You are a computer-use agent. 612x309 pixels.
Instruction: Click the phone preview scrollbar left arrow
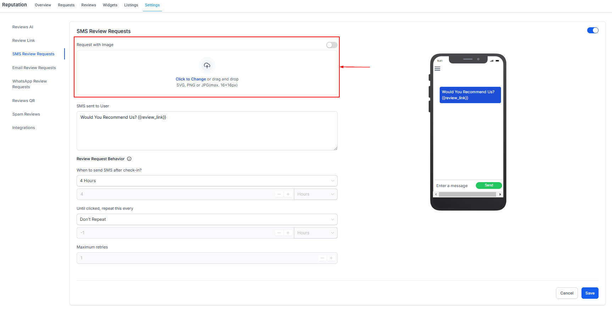click(x=436, y=194)
